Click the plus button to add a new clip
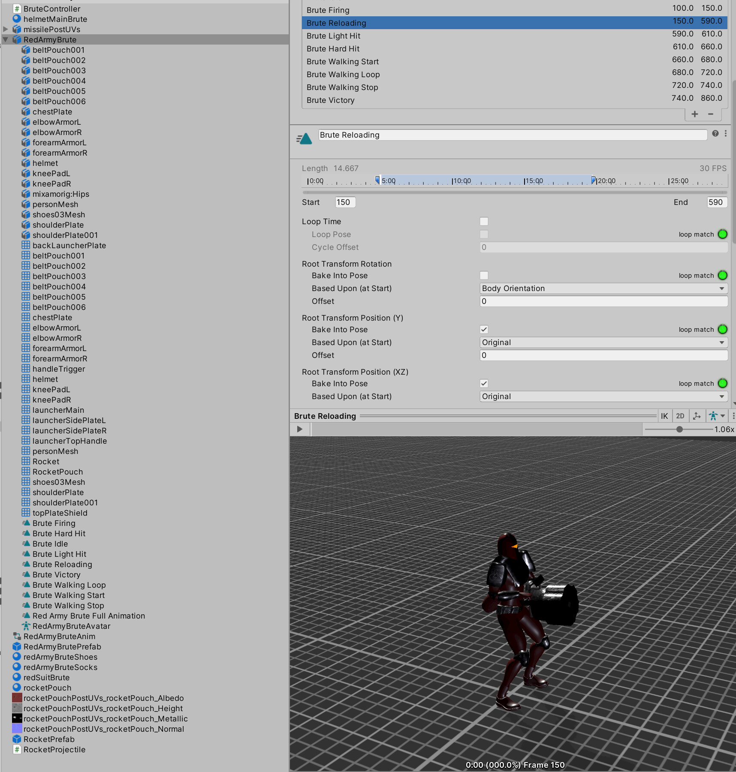Image resolution: width=736 pixels, height=772 pixels. pos(694,114)
